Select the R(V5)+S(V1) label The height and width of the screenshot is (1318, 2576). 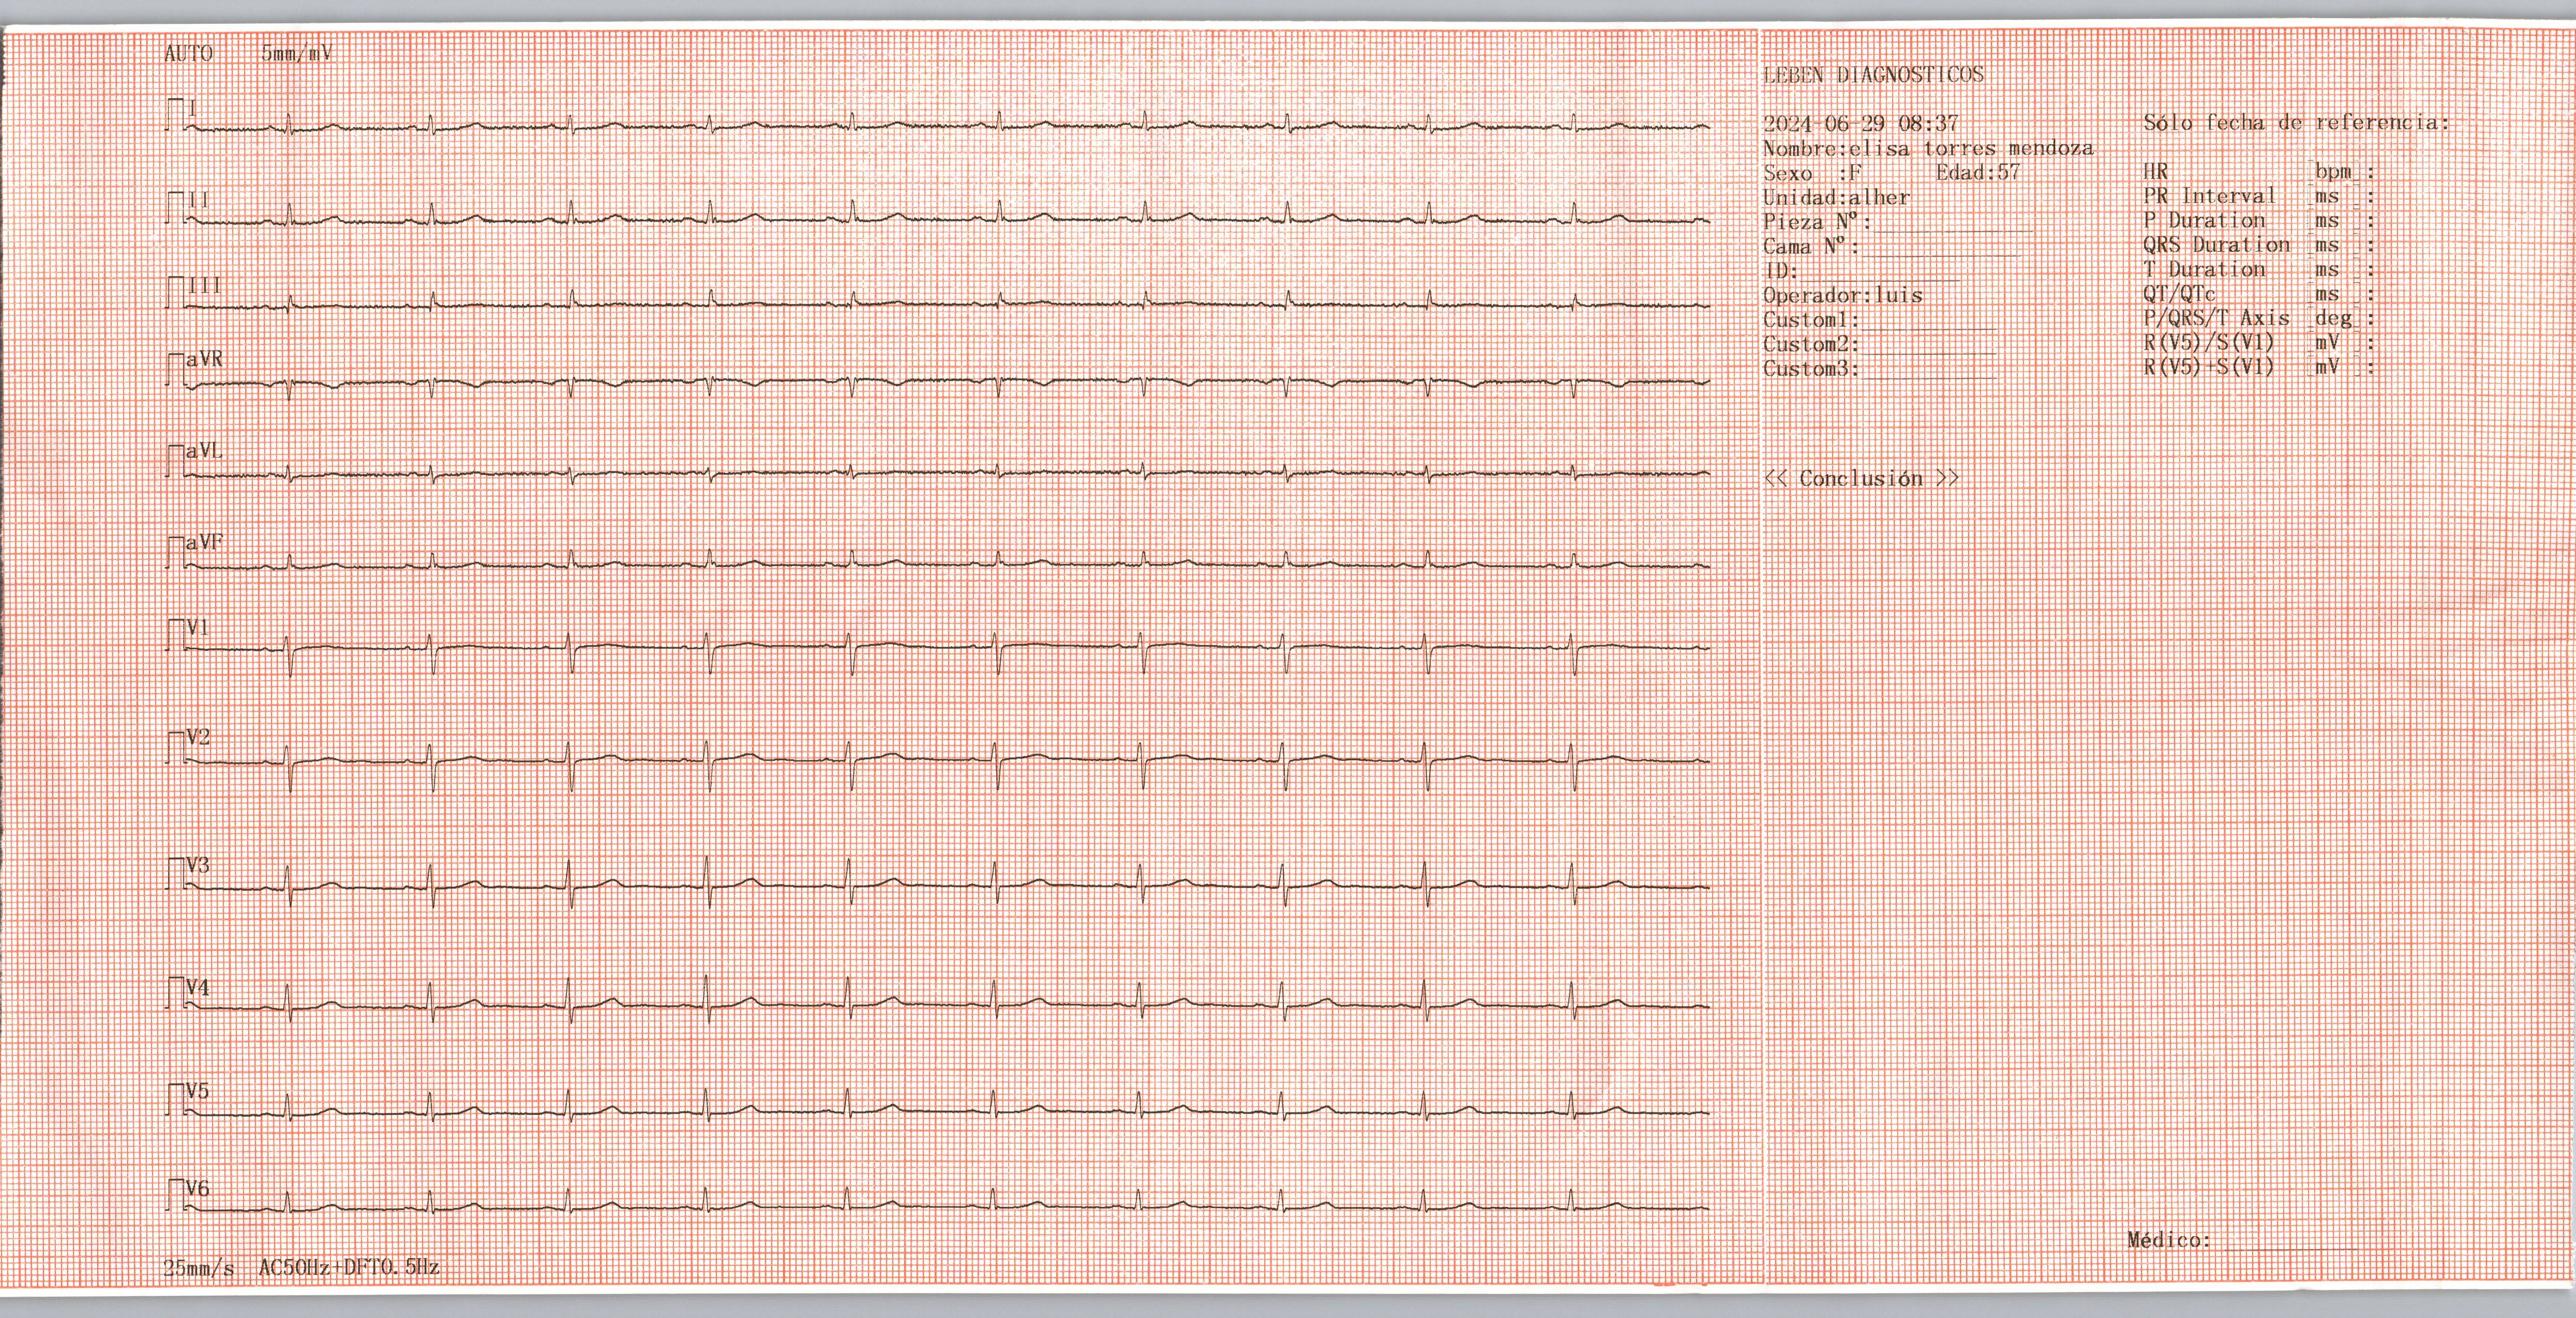click(2208, 367)
